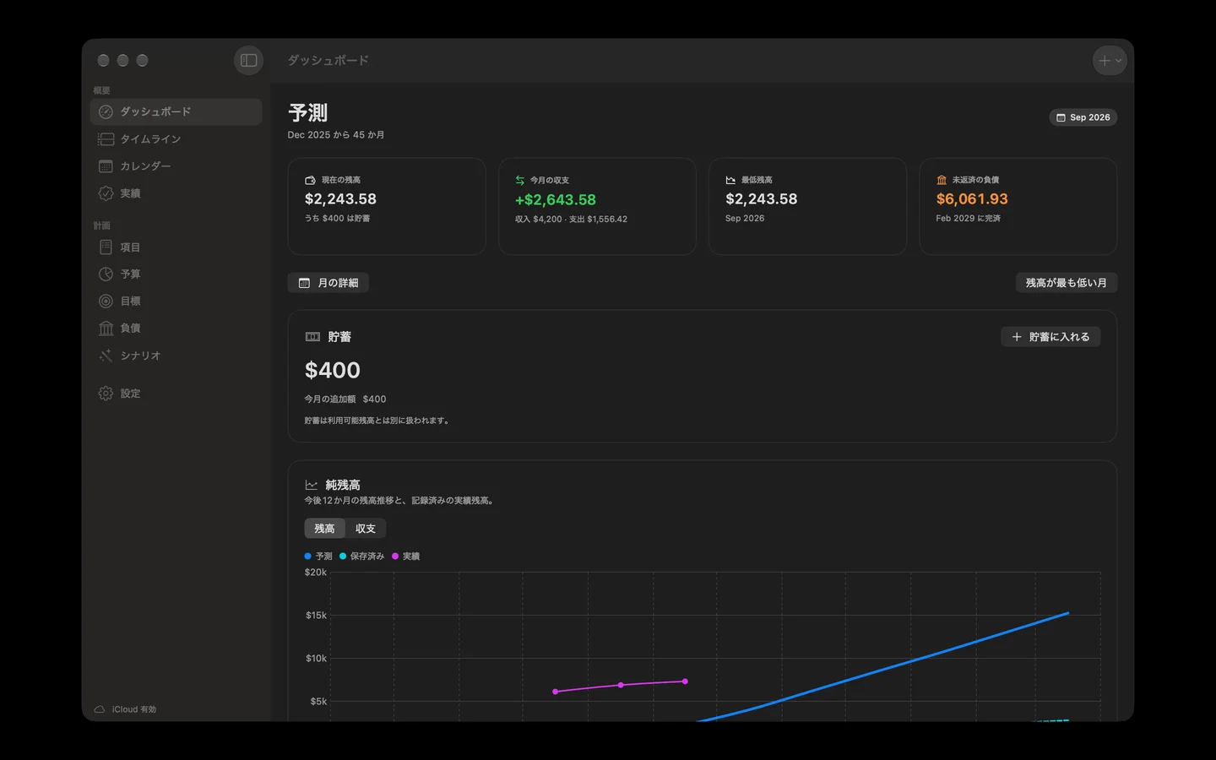Click the 項目 document icon
Image resolution: width=1216 pixels, height=760 pixels.
tap(106, 247)
